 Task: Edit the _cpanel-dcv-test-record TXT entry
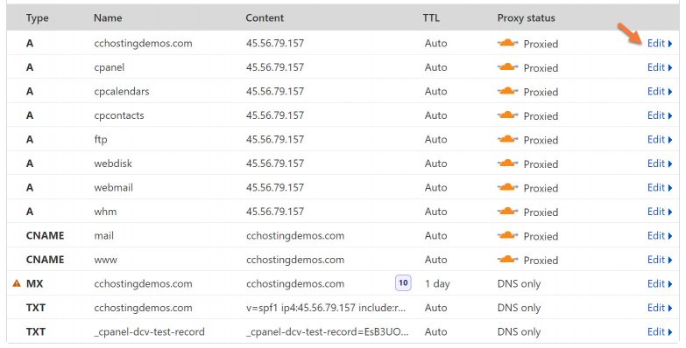pos(660,331)
